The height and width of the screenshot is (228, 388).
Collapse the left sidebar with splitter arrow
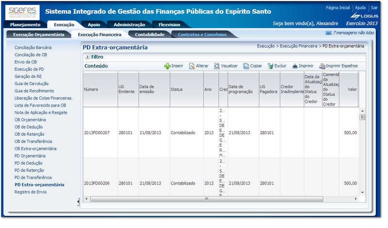tap(78, 202)
